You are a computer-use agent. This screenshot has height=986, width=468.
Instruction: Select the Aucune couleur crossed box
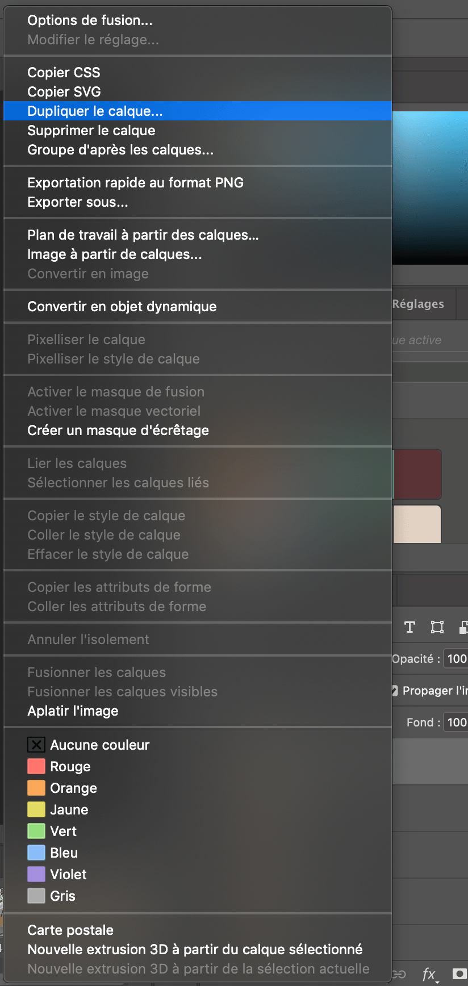click(36, 745)
